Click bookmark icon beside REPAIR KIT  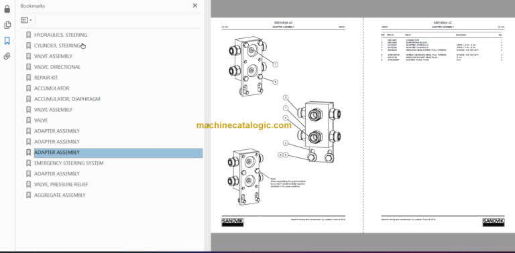point(29,78)
